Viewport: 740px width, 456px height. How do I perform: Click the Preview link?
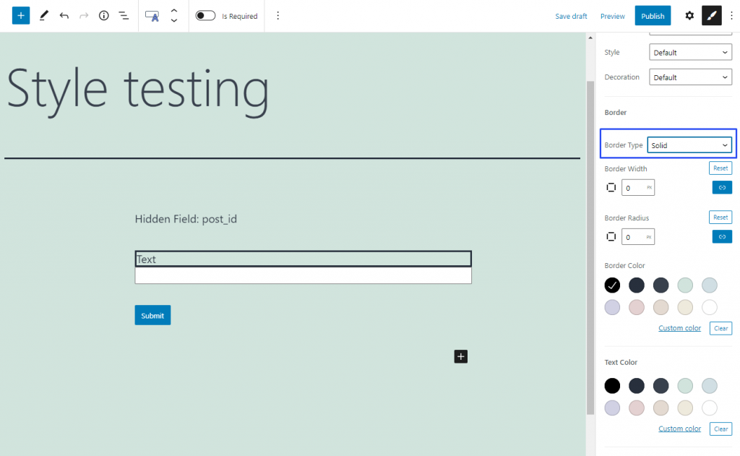coord(613,16)
